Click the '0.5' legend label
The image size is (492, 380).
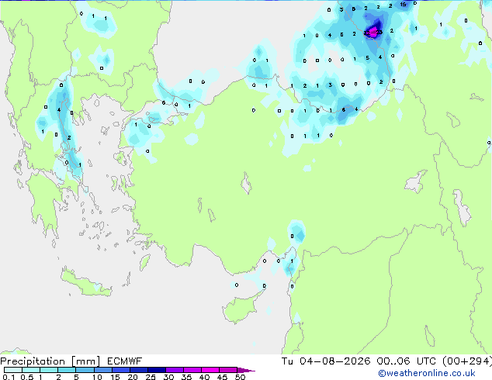point(26,377)
